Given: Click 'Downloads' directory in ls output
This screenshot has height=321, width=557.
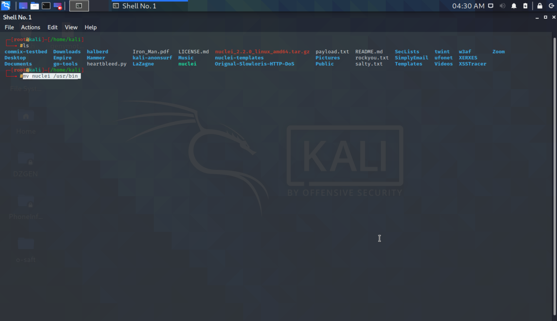Looking at the screenshot, I should click(67, 51).
